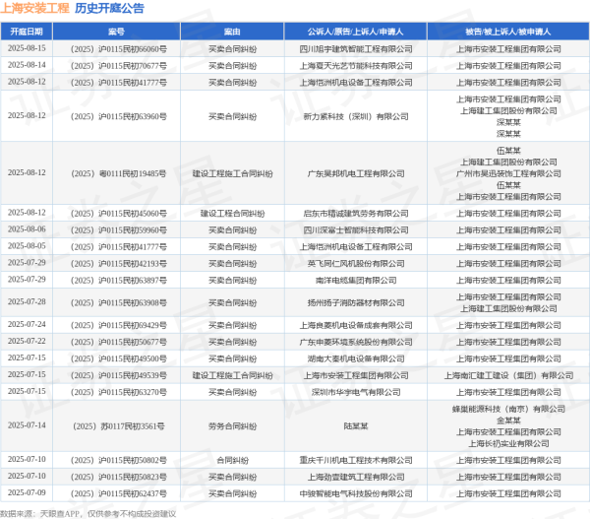Viewport: 590px width, 519px height.
Task: Click plaintiff 上海夏天光艺节能科技有限公司
Action: [356, 66]
